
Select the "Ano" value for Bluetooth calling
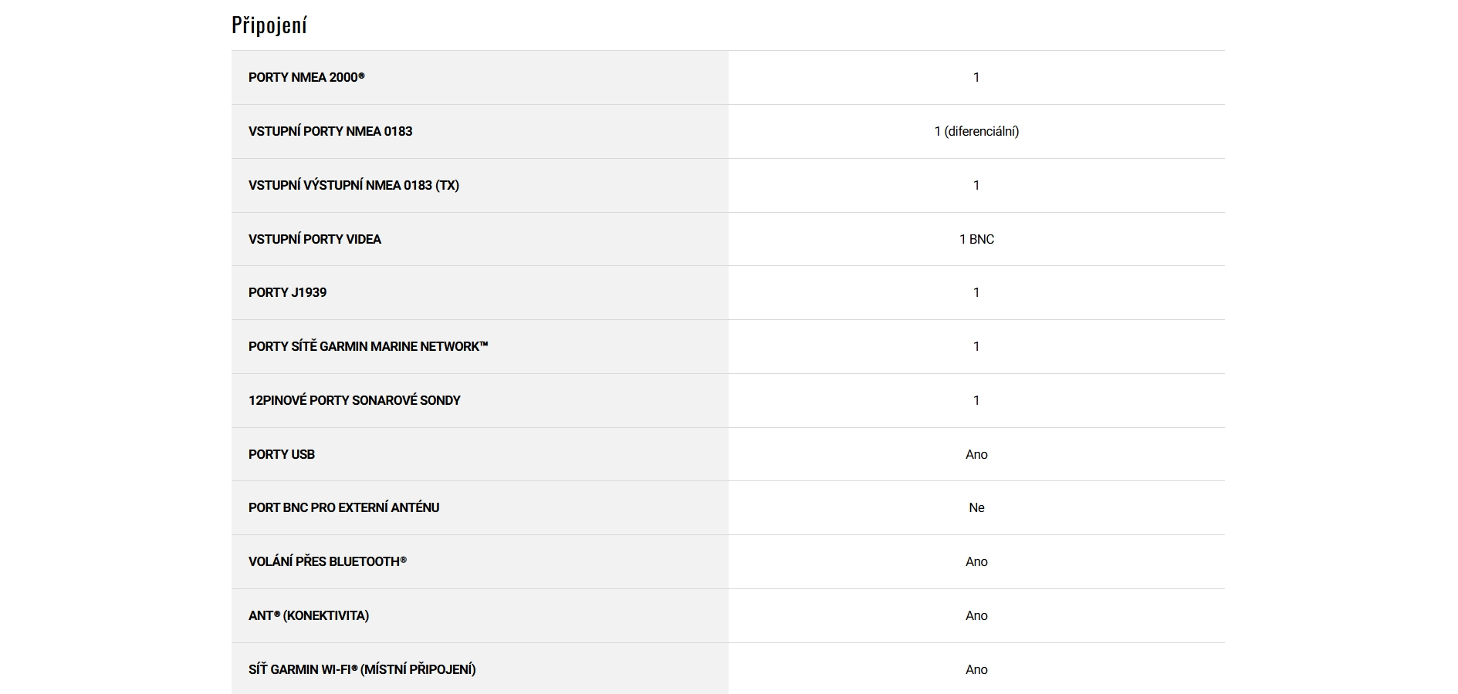pos(976,561)
